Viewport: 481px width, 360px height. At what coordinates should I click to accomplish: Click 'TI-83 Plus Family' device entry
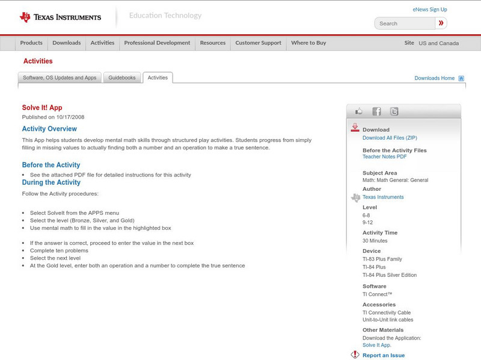click(382, 259)
